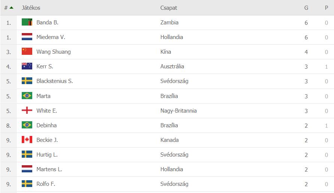Click the Australia flag beside Kerr S.
Screen dimensions: 334x193
(x=27, y=66)
